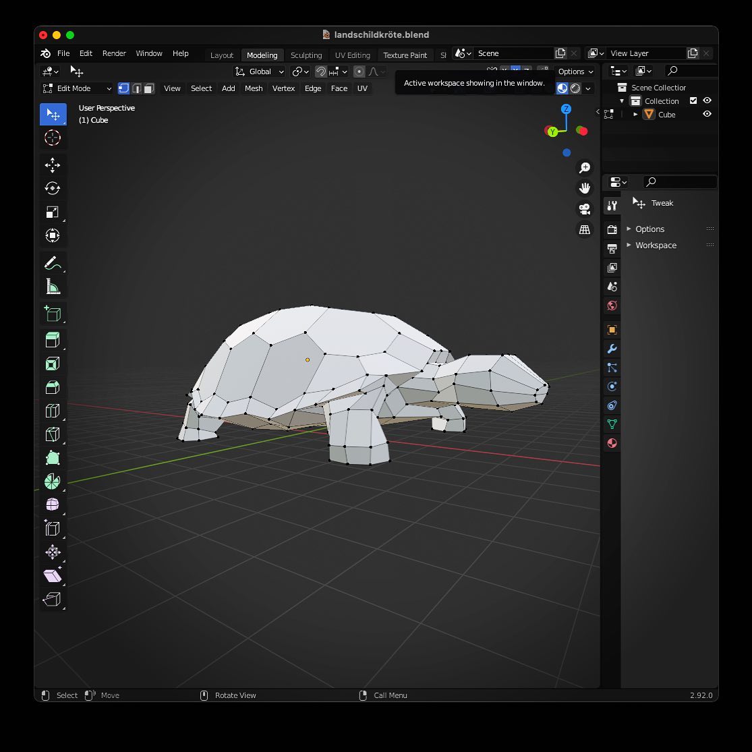Toggle snapping magnet button

coord(320,71)
